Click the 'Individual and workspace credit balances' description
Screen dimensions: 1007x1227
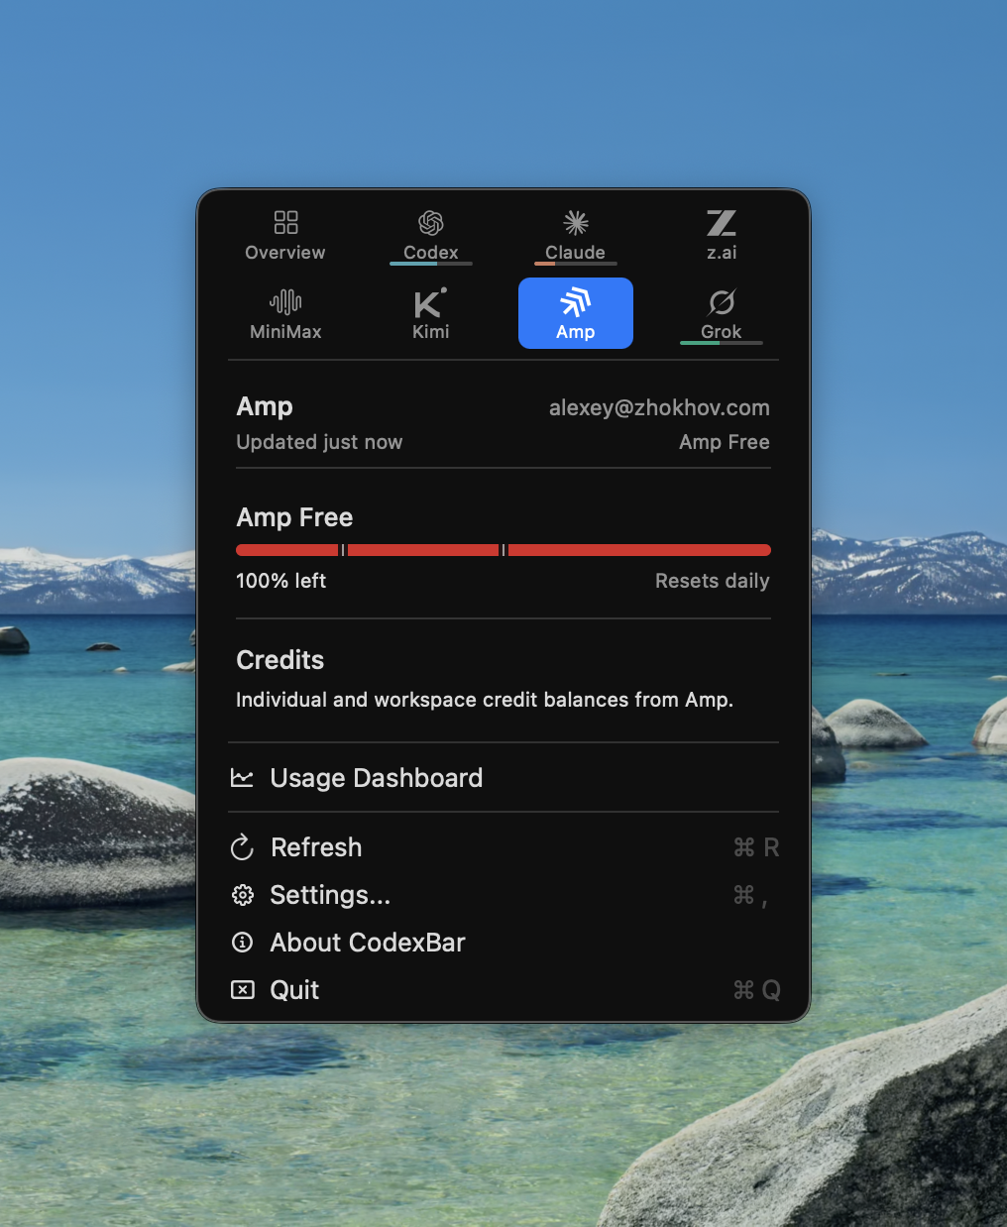click(x=485, y=700)
